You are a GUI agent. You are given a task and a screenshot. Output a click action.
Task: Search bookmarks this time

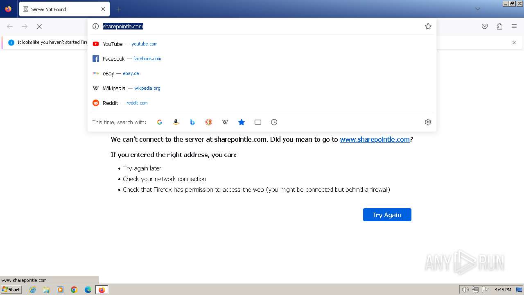(242, 122)
